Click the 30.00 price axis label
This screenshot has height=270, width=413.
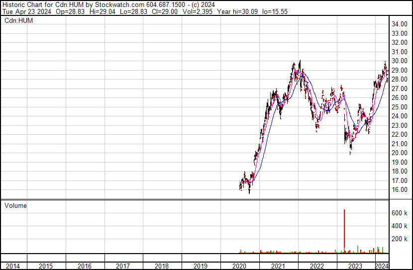400,61
